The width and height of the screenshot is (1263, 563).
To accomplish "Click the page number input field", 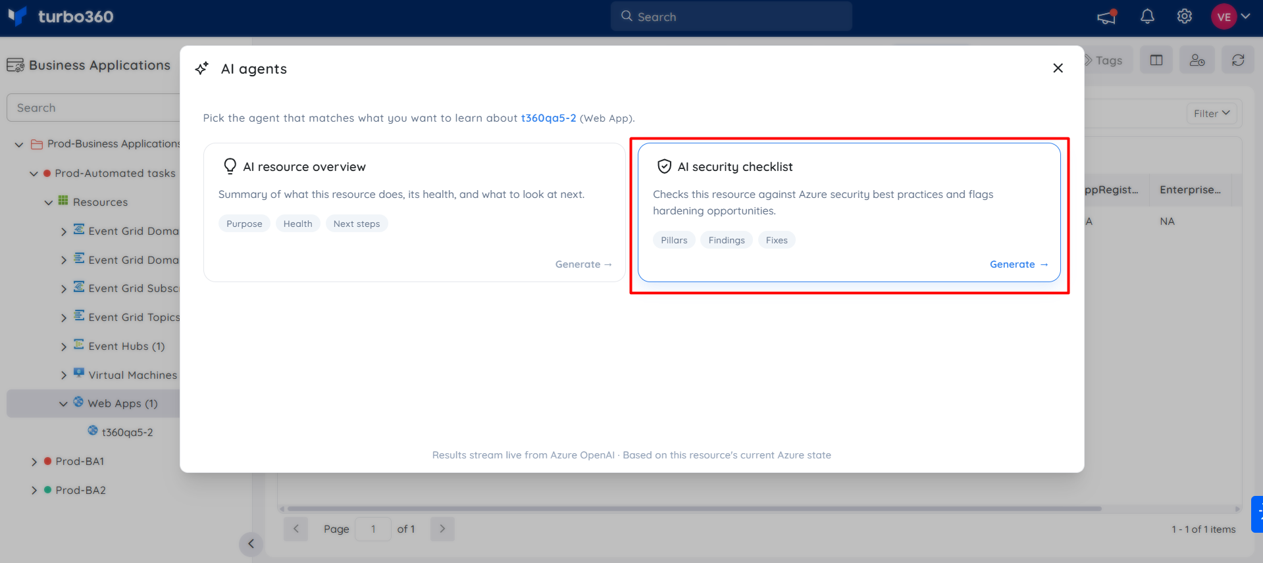I will (373, 529).
